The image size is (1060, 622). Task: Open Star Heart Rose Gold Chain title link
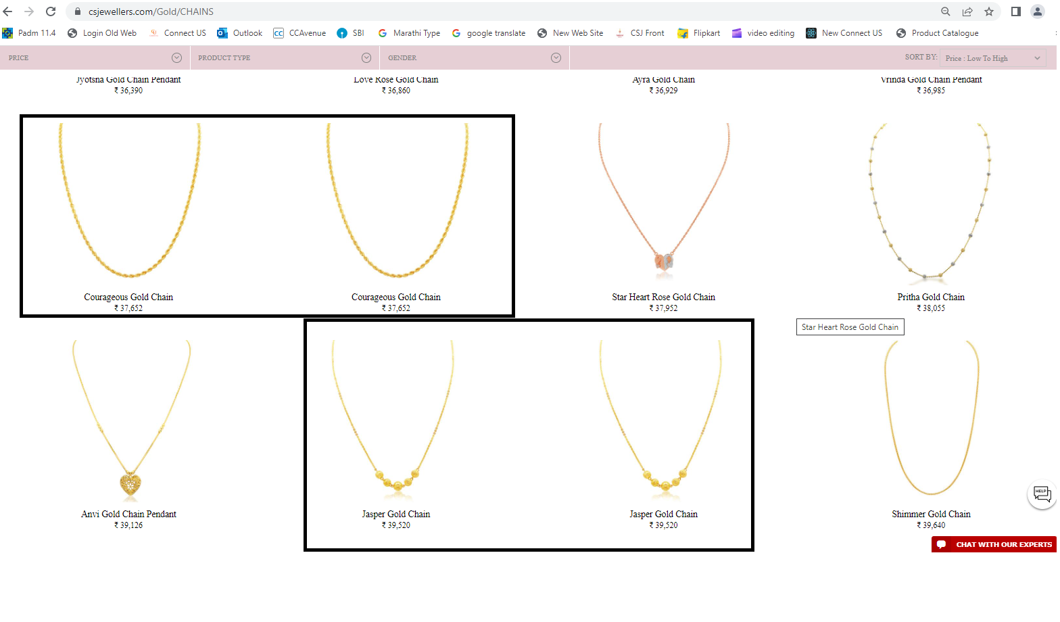point(664,297)
